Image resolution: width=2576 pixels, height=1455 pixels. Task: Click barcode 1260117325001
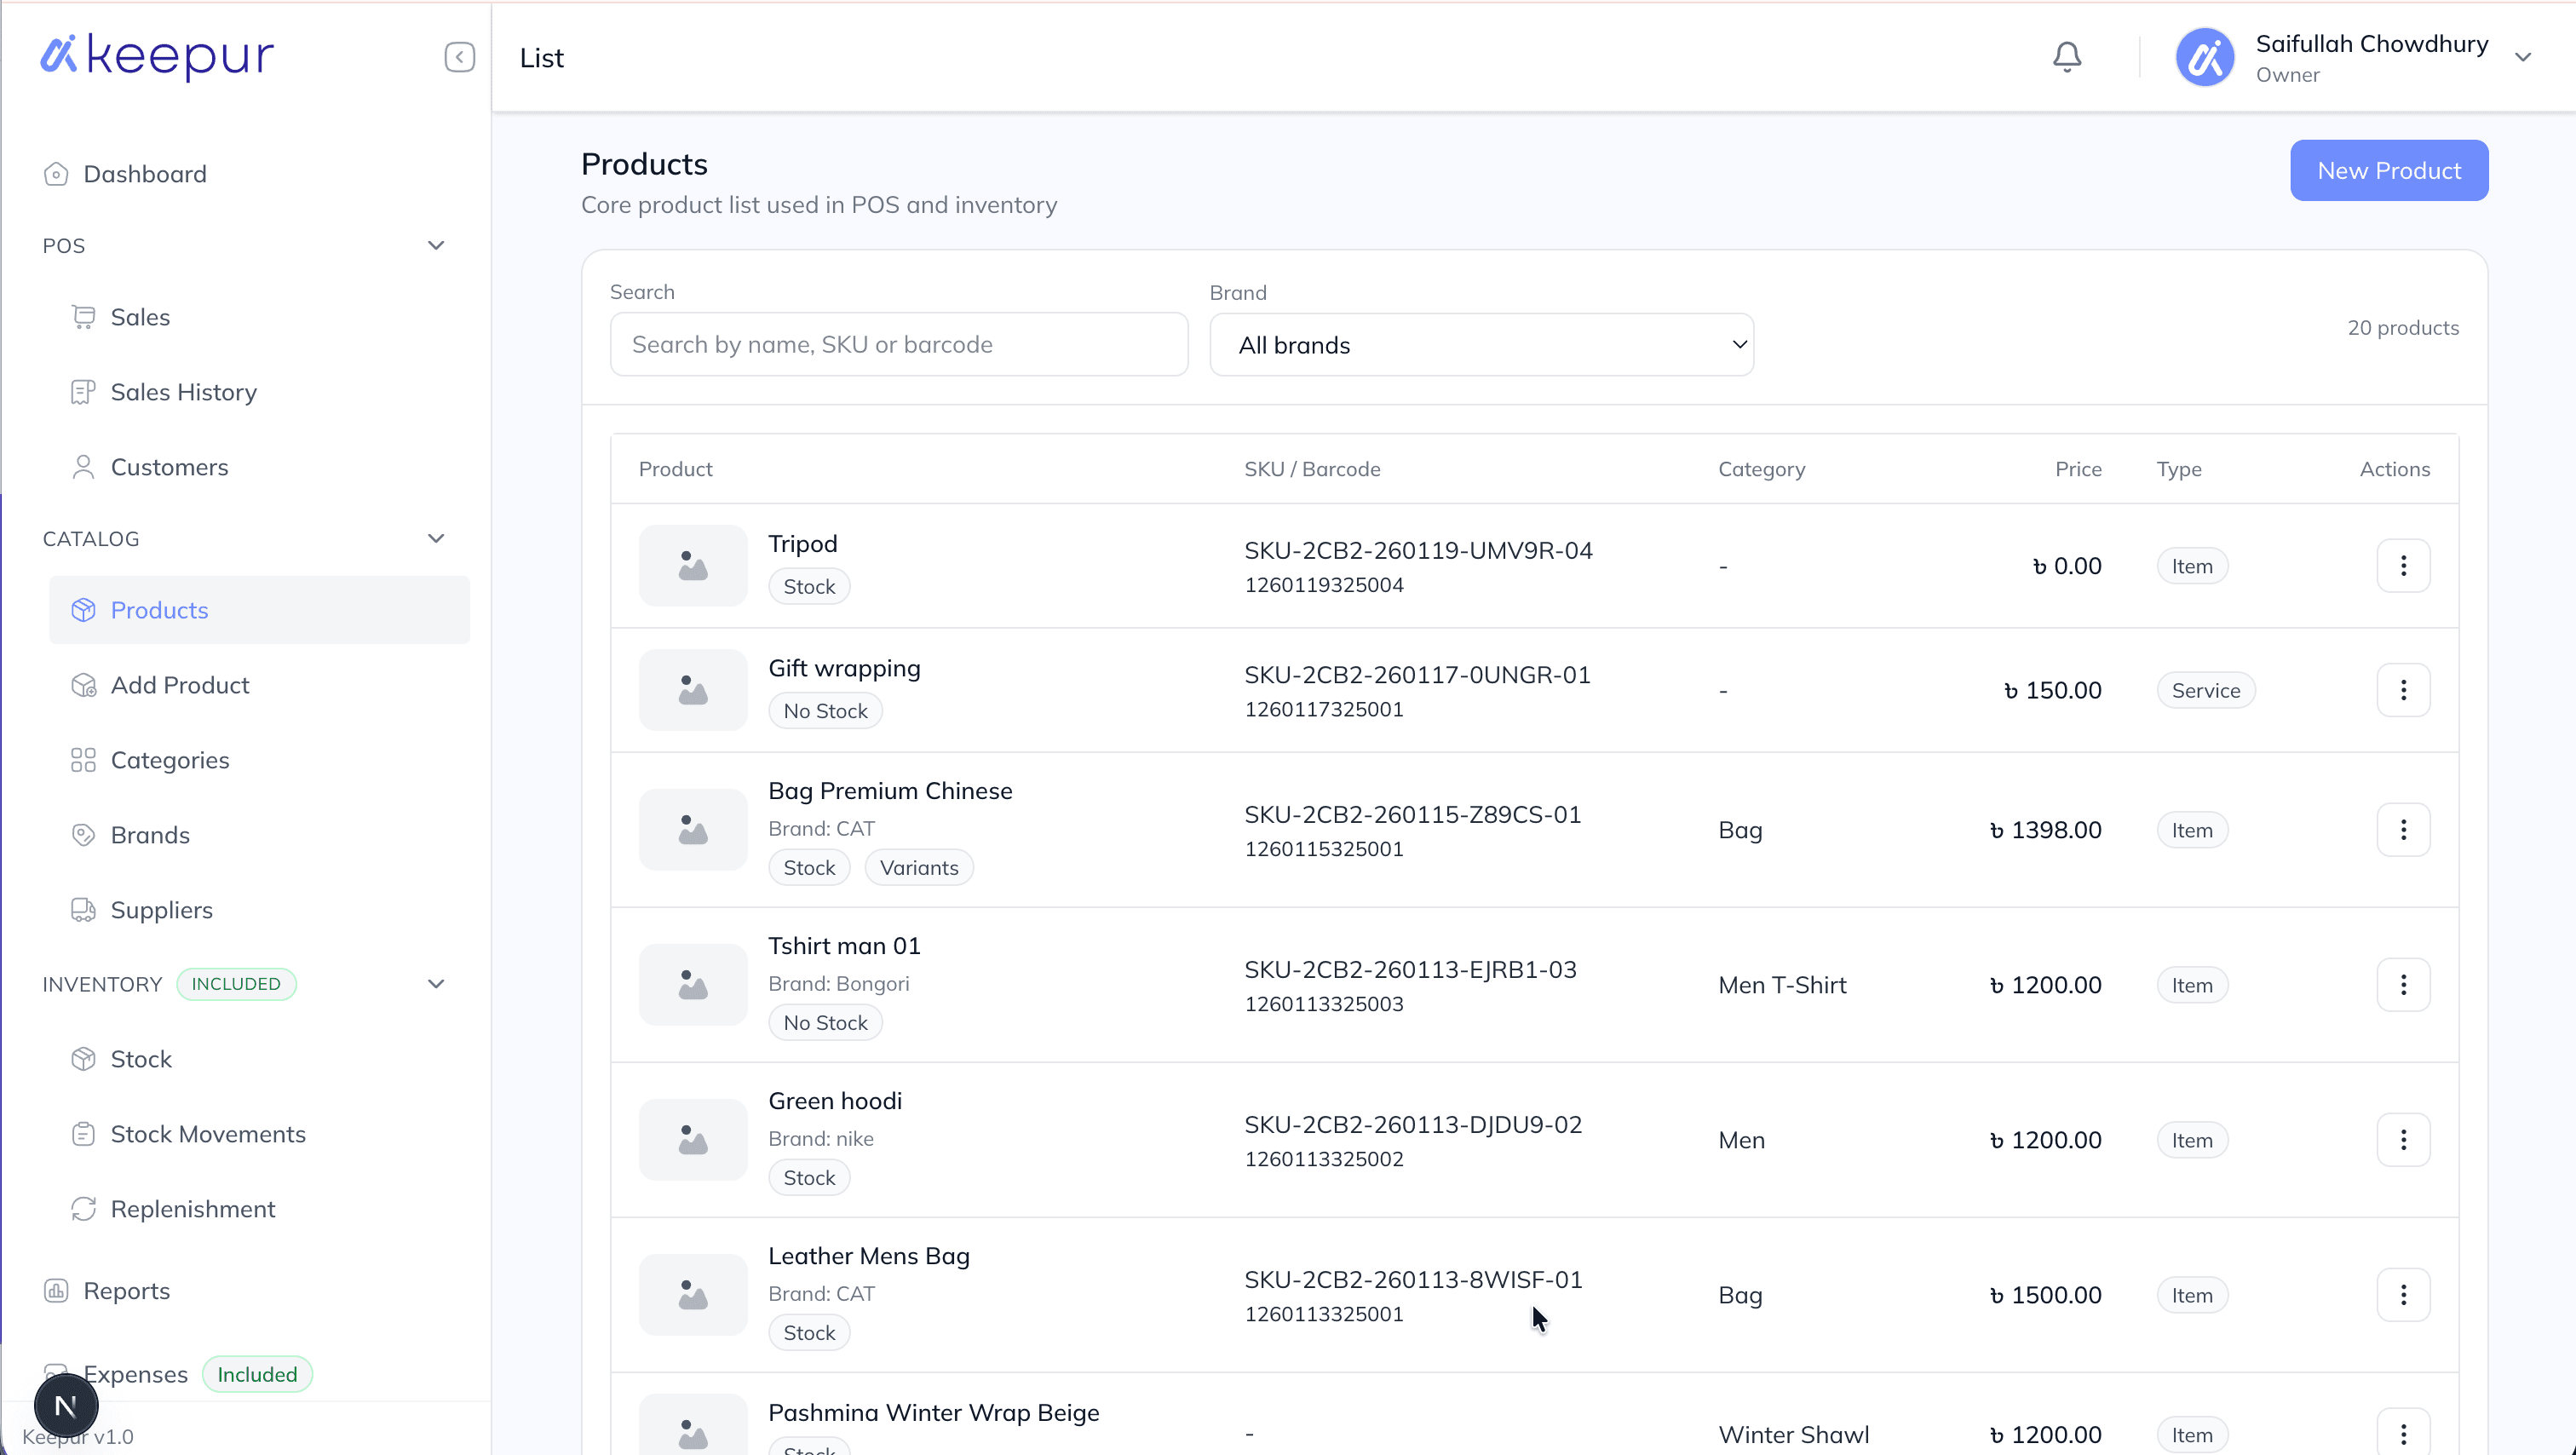coord(1324,710)
